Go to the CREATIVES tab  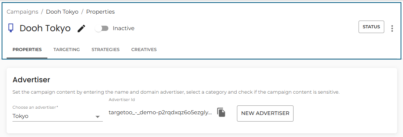click(x=144, y=50)
